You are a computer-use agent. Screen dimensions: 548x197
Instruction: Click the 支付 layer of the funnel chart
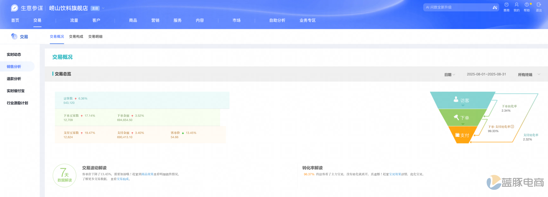tap(462, 135)
